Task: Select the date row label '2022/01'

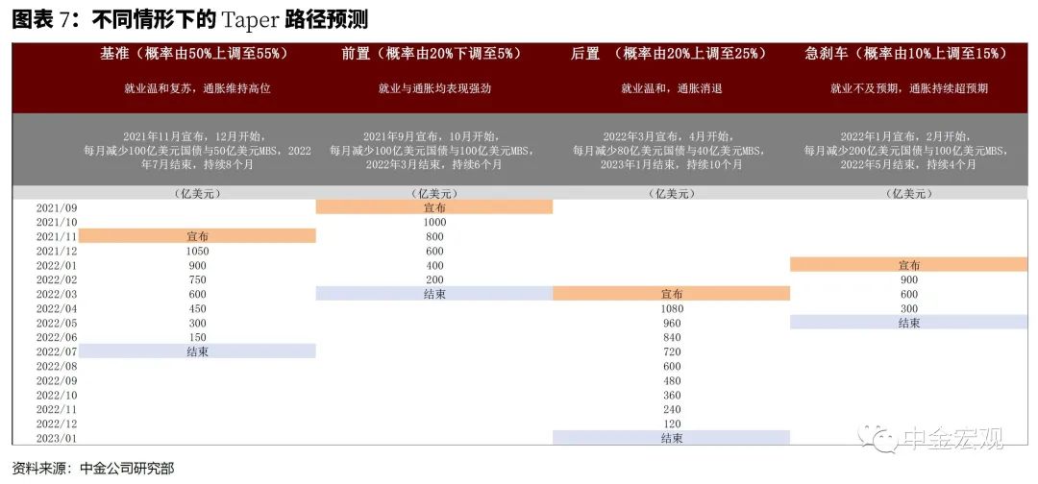Action: tap(55, 265)
